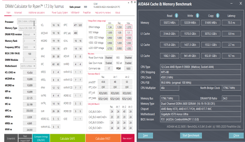This screenshot has height=142, width=245.
Task: Click the BIOS Version F31 field
Action: point(200,119)
